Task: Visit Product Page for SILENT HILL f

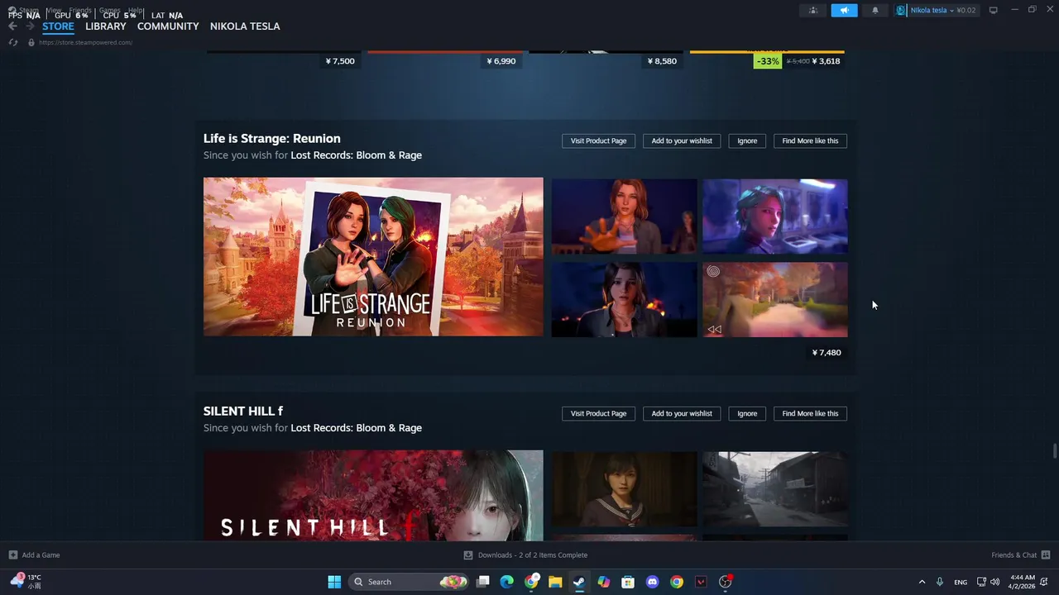Action: tap(598, 413)
